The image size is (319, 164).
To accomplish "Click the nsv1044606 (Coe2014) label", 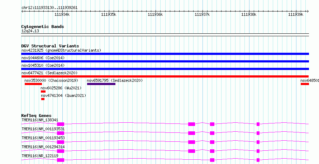I will point(43,58).
